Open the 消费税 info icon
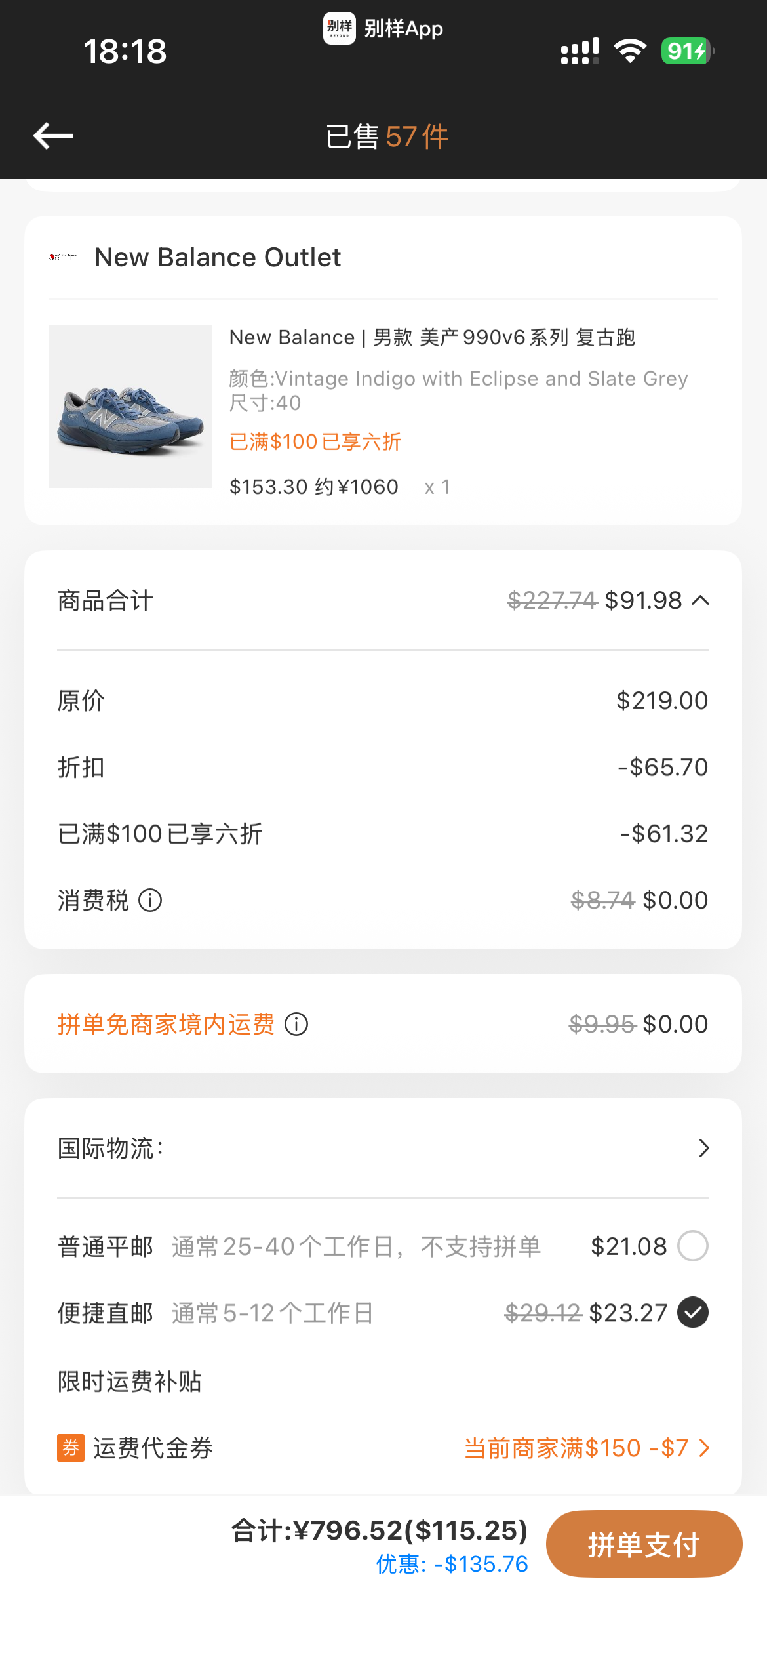Image resolution: width=767 pixels, height=1661 pixels. [150, 900]
